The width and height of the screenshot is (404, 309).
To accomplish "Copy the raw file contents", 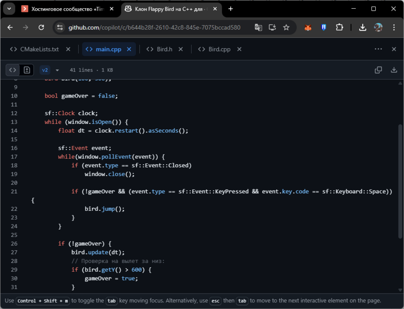I will [x=378, y=70].
